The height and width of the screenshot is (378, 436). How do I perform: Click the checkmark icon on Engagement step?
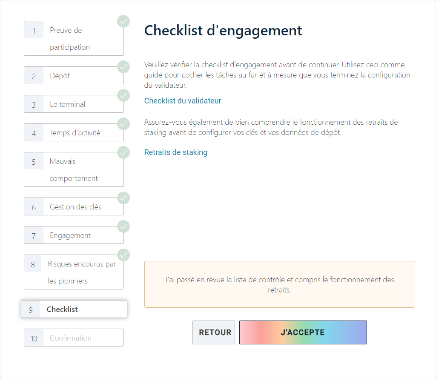(123, 226)
